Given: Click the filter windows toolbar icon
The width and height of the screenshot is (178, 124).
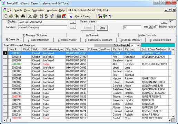Looking at the screenshot, I should (52, 16).
